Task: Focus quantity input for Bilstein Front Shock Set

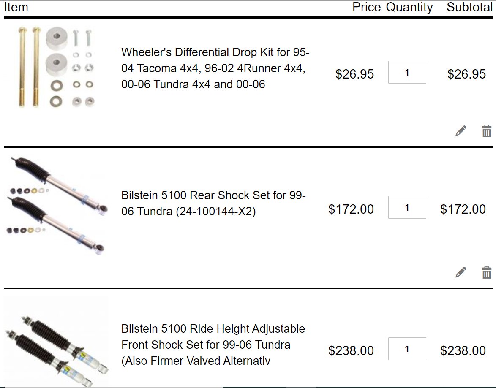Action: coord(407,349)
